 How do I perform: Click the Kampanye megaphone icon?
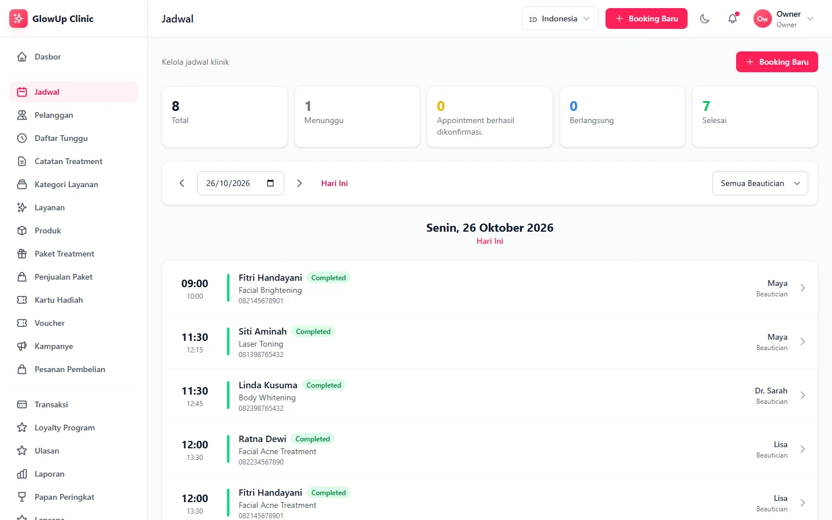pyautogui.click(x=22, y=346)
